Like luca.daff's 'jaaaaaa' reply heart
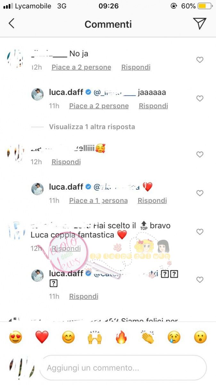This screenshot has width=216, height=385. 200,98
